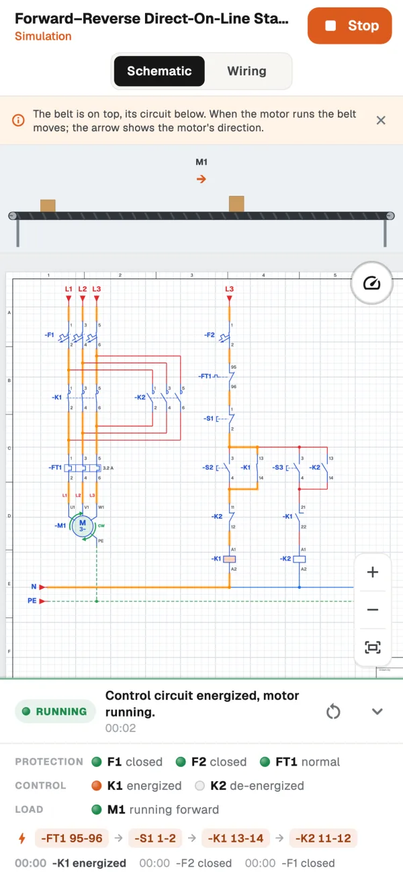Select the -K1 13-14 holding contact

(x=253, y=468)
